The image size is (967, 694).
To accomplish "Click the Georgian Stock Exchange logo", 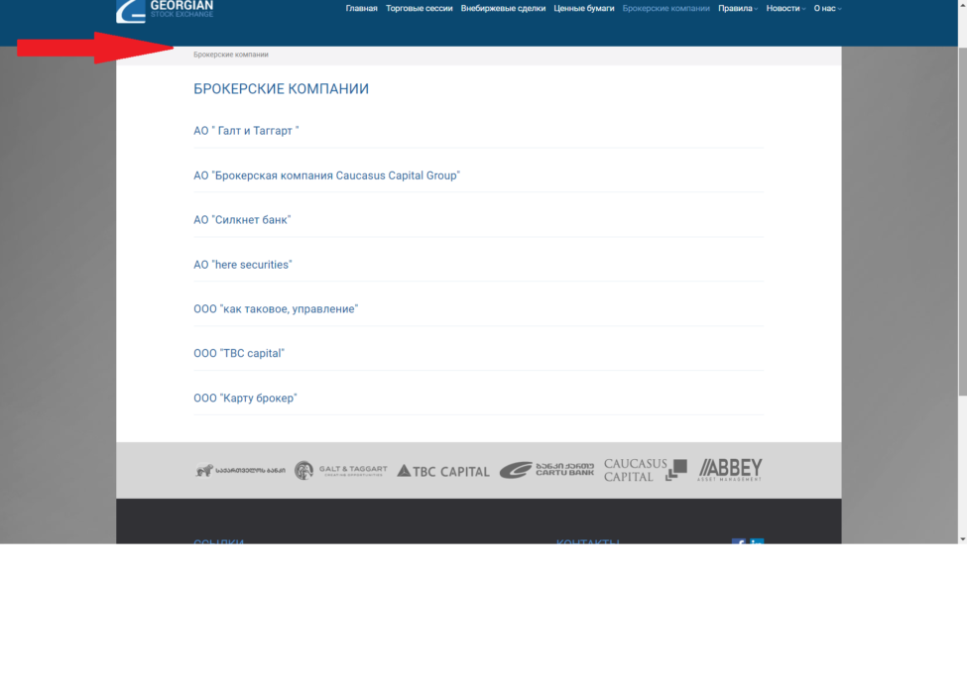I will point(165,10).
